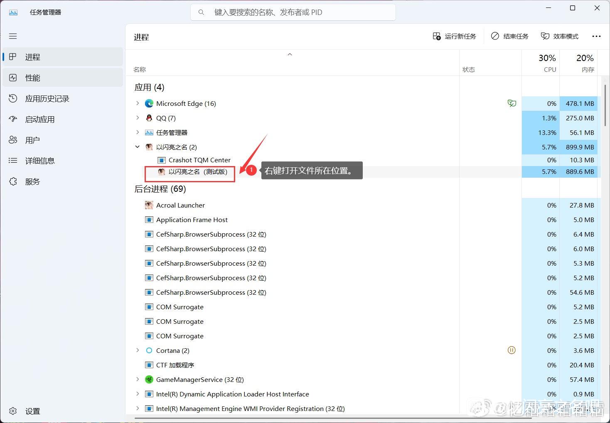Select the 进程 tab in sidebar

(63, 57)
